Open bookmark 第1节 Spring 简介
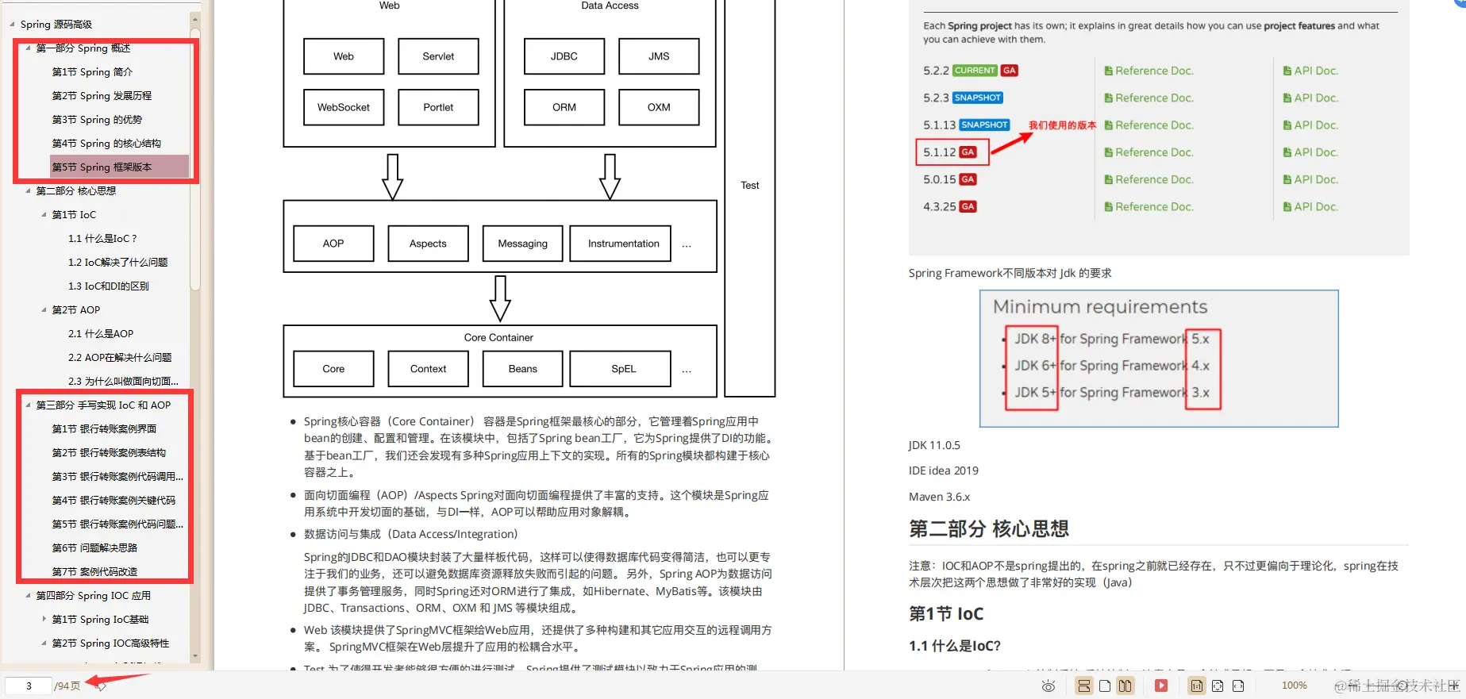 92,72
